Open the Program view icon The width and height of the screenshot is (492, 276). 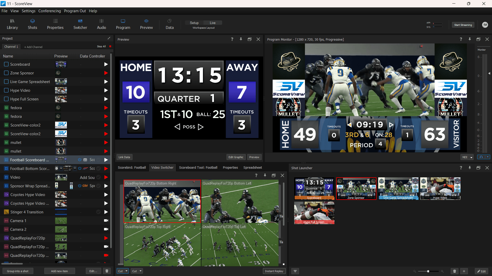point(123,24)
